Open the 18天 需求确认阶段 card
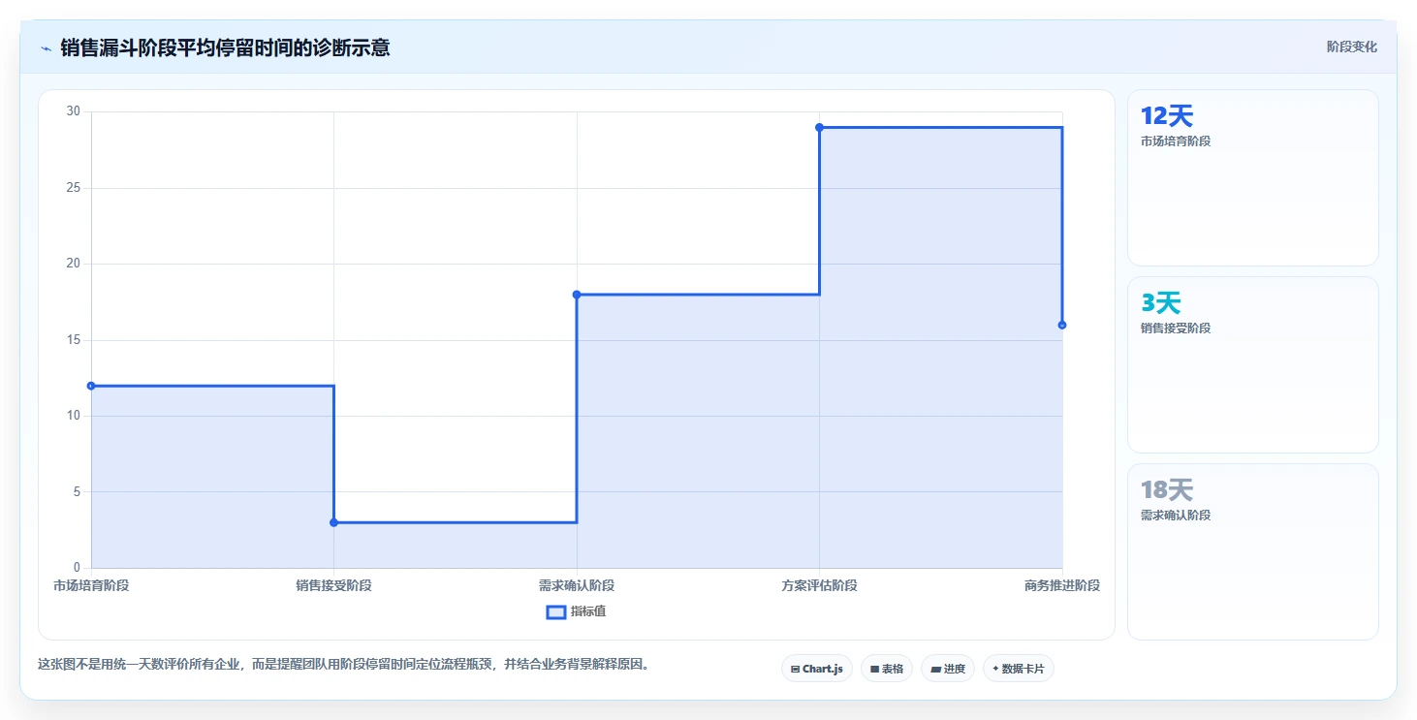Screen dimensions: 1417x720 point(1252,551)
